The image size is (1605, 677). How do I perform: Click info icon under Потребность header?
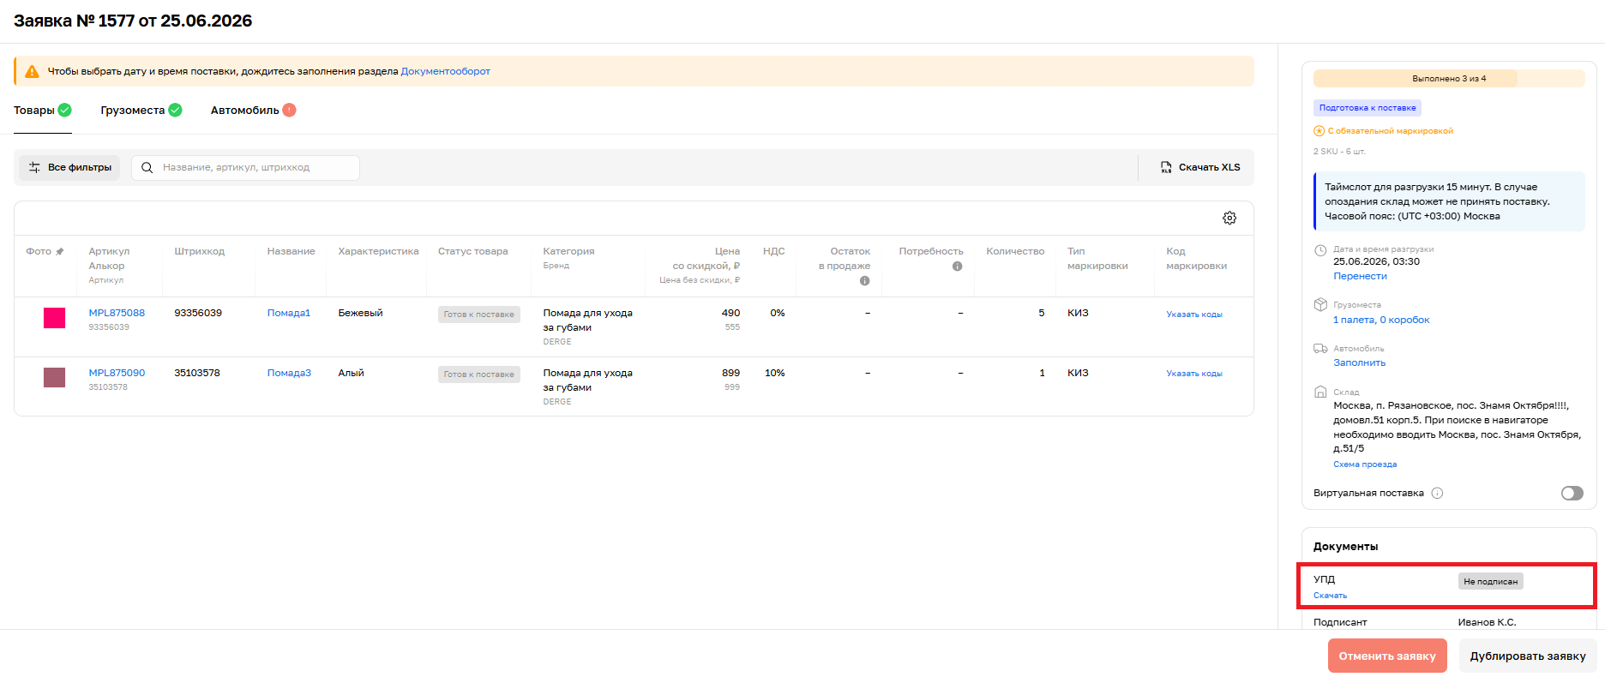(957, 267)
